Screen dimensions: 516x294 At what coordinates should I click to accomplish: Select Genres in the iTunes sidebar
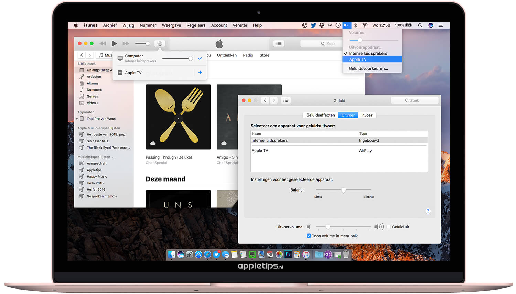[92, 96]
